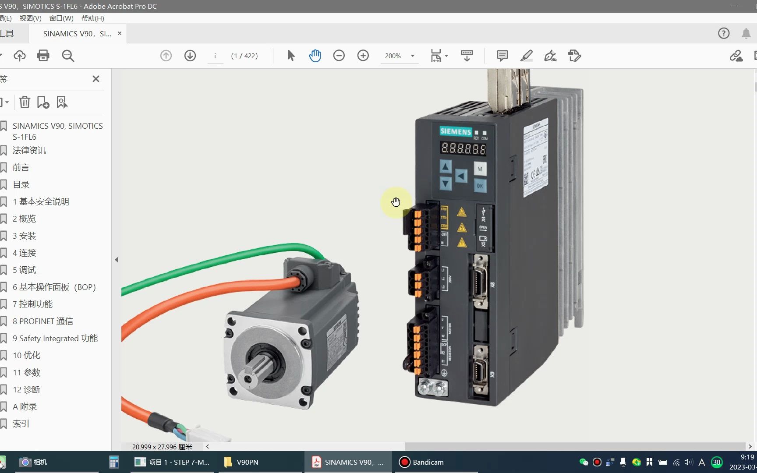Image resolution: width=757 pixels, height=473 pixels.
Task: Open bookmark 6 基本操作面板 (BOP)
Action: pyautogui.click(x=54, y=287)
